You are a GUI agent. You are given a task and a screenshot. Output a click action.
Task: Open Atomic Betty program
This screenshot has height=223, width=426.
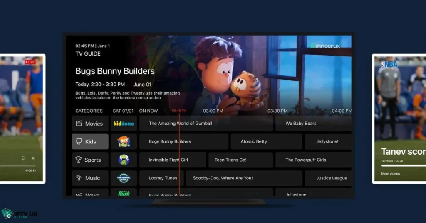pos(266,141)
